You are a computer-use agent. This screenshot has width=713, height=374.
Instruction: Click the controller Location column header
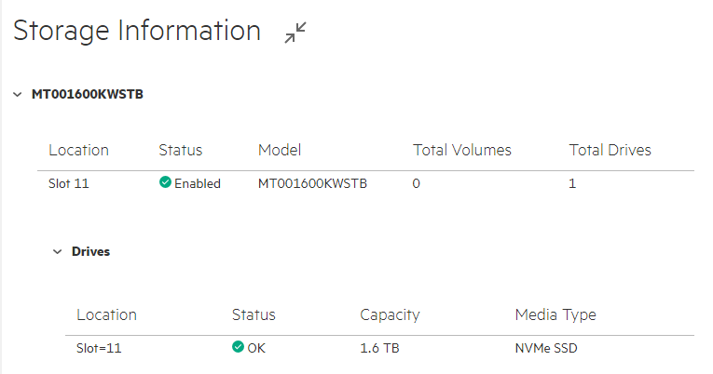pos(78,150)
